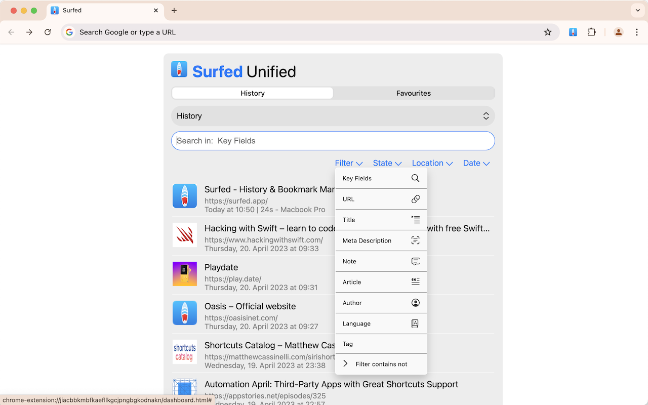Screen dimensions: 648x405
Task: Click the Google icon in address bar
Action: pos(69,32)
